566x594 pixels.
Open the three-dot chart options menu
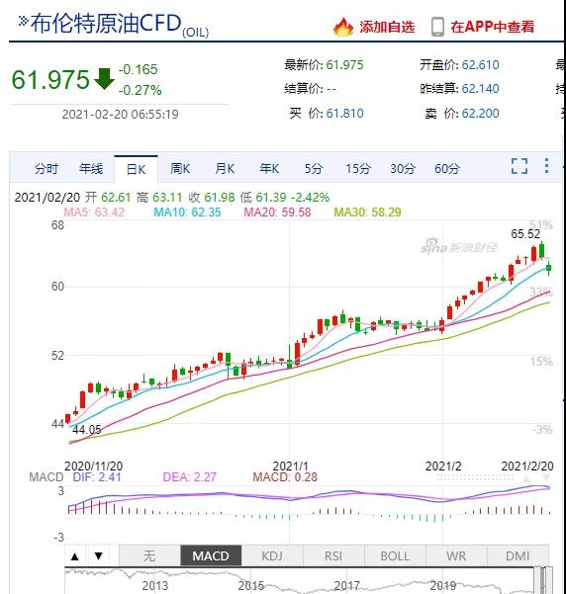(x=546, y=166)
